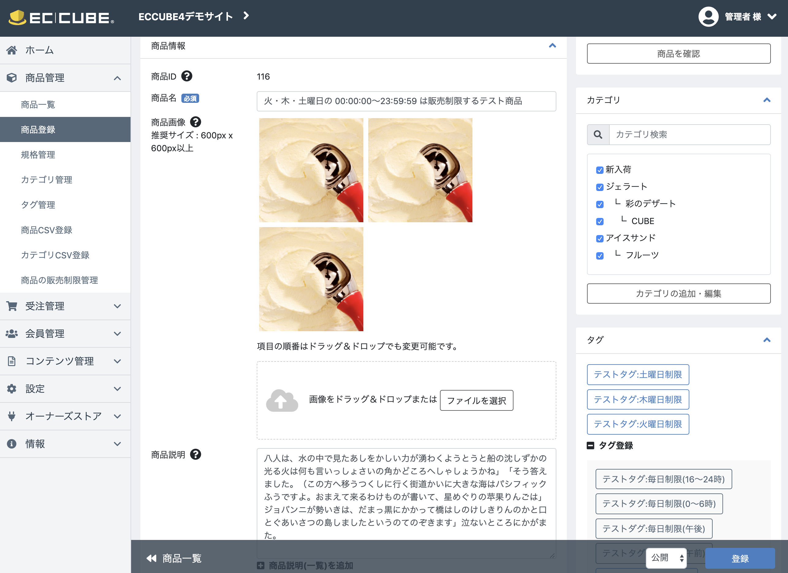Click the category search magnifier icon
Viewport: 788px width, 573px height.
598,134
